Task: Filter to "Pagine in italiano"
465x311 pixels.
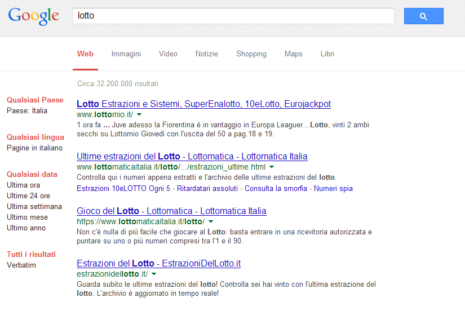Action: tap(35, 148)
